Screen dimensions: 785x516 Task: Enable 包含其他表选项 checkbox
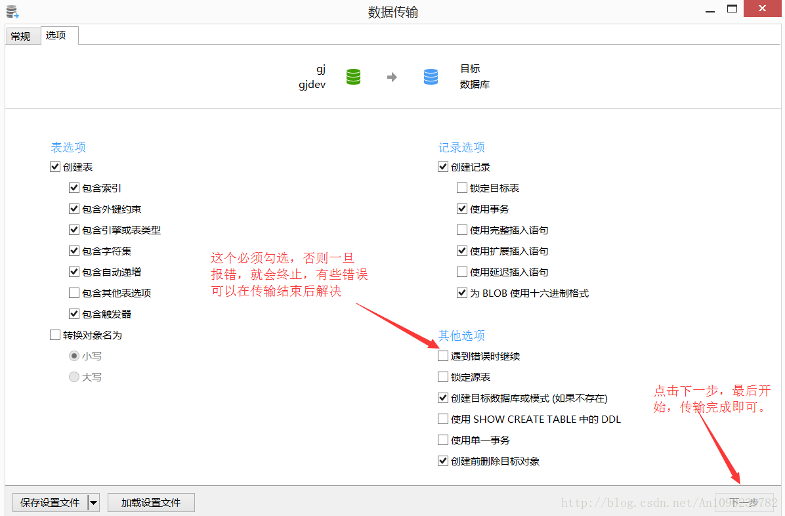[x=74, y=293]
